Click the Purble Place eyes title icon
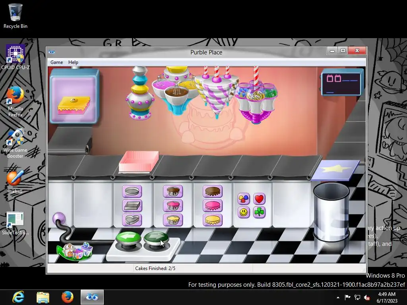 [51, 52]
